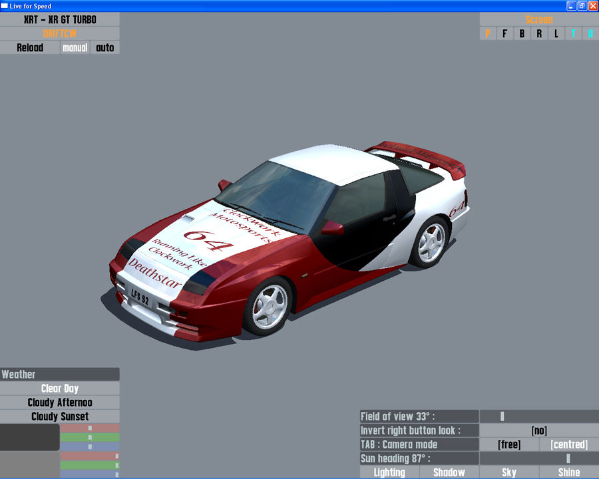Click the XRT - XR GT TURBO car selector

60,19
